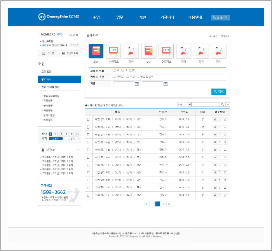The height and width of the screenshot is (251, 272).
Task: Check the 상 content level checkbox
Action: click(114, 70)
